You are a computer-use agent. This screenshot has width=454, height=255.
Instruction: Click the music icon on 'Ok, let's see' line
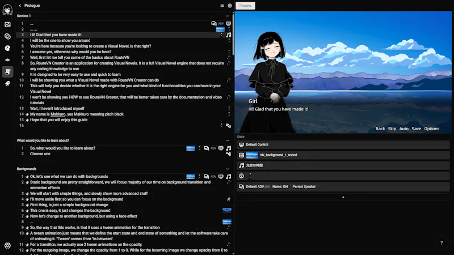click(x=229, y=176)
